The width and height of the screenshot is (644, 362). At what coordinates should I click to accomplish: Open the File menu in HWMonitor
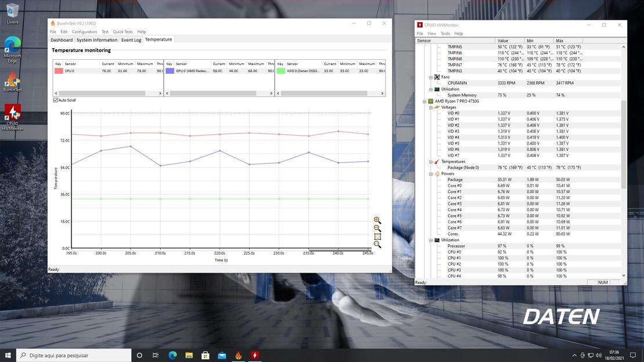pos(420,34)
